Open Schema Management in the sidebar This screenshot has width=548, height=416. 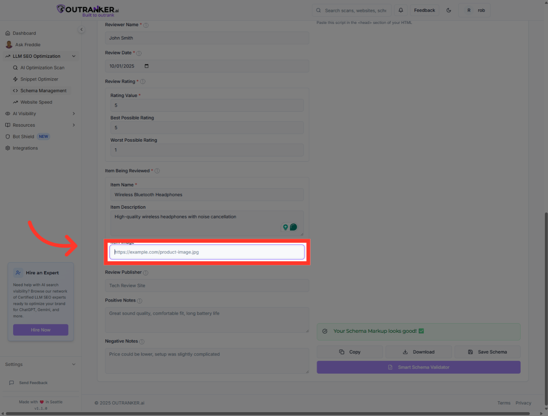[41, 91]
